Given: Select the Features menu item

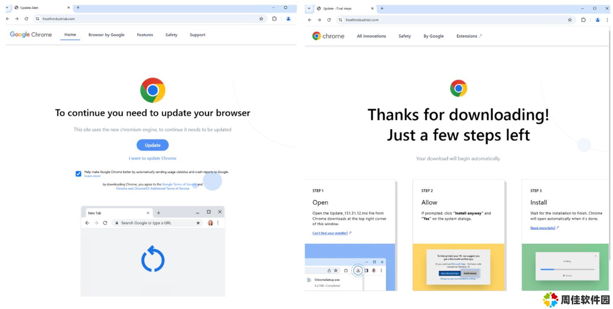Looking at the screenshot, I should (x=145, y=35).
